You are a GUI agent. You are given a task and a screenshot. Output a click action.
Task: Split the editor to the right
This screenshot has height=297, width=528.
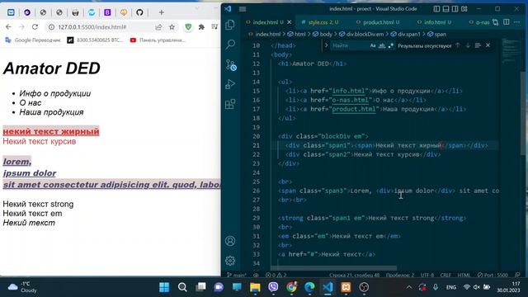click(x=506, y=22)
